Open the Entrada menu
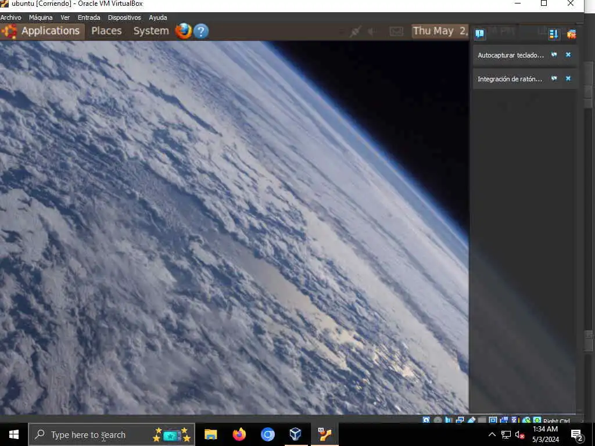The width and height of the screenshot is (595, 446). (89, 17)
